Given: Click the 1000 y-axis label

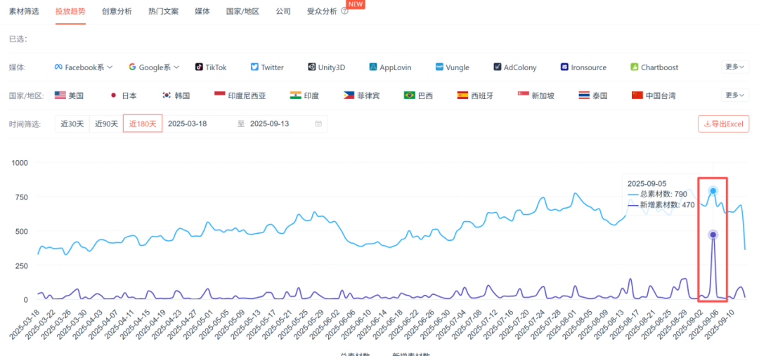Looking at the screenshot, I should coord(20,162).
